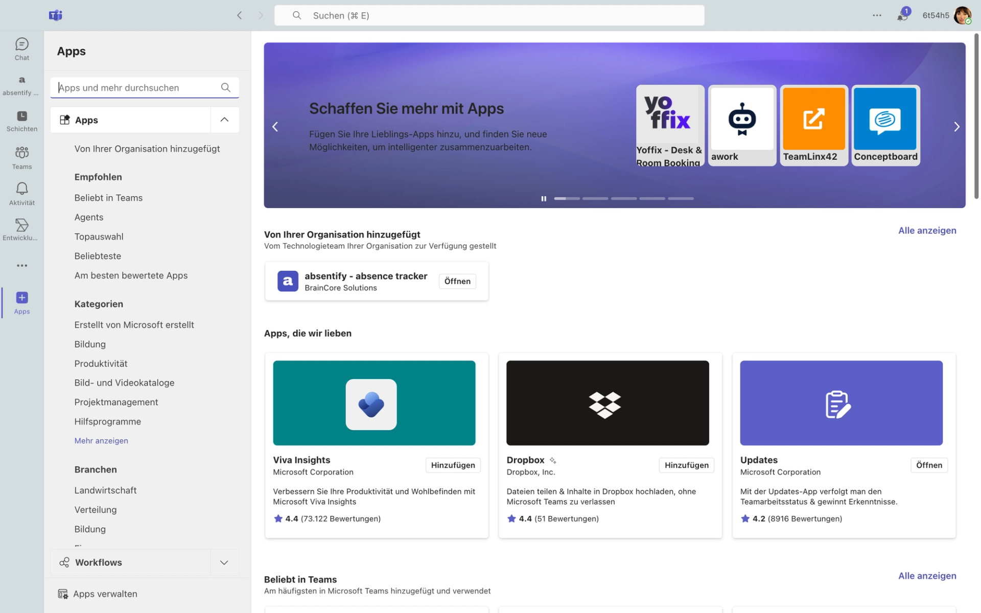Select the Produktivität category
The image size is (981, 613).
point(101,363)
